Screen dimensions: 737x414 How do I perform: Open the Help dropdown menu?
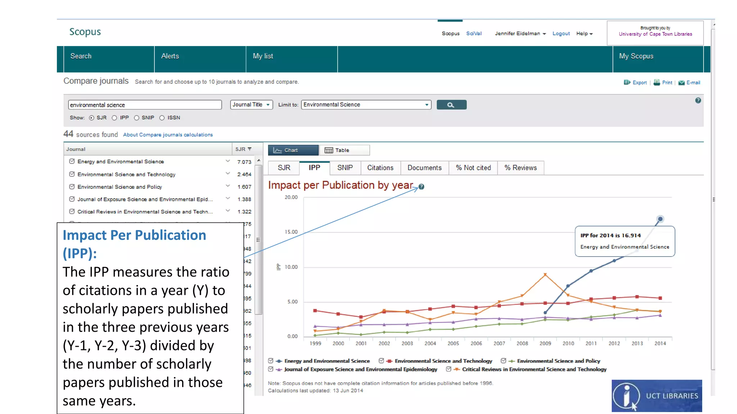point(584,33)
